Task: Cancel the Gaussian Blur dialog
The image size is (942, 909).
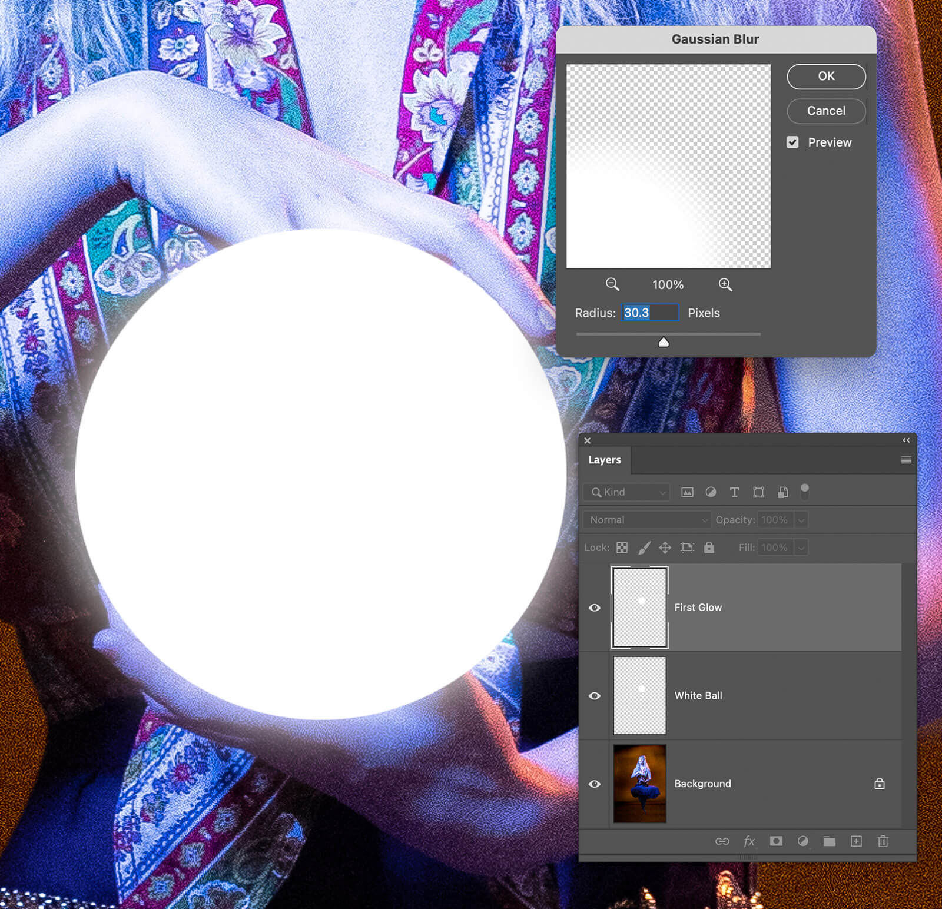Action: [825, 111]
